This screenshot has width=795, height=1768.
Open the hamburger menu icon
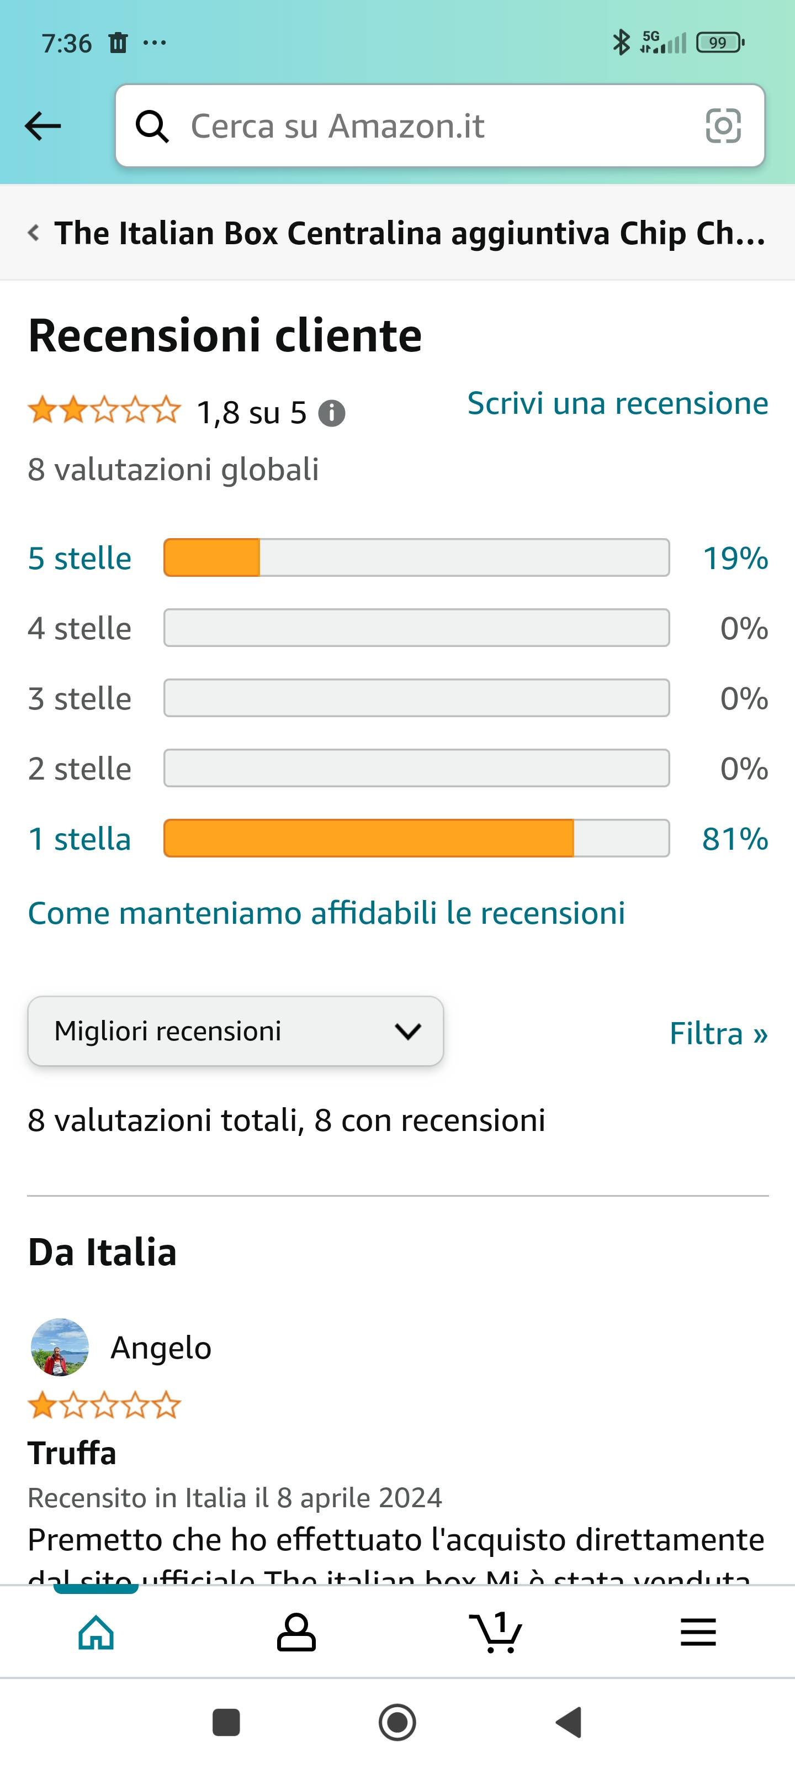[x=698, y=1632]
